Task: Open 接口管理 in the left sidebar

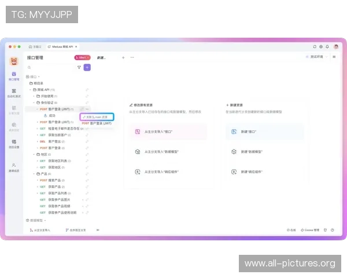Action: (14, 76)
